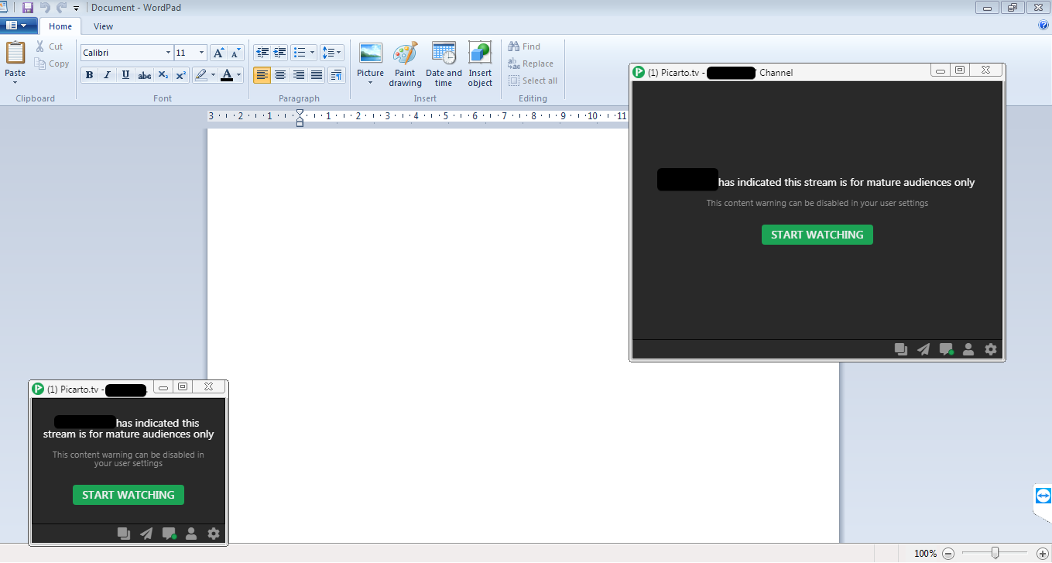Switch to the View ribbon tab
The image size is (1052, 563).
[103, 26]
